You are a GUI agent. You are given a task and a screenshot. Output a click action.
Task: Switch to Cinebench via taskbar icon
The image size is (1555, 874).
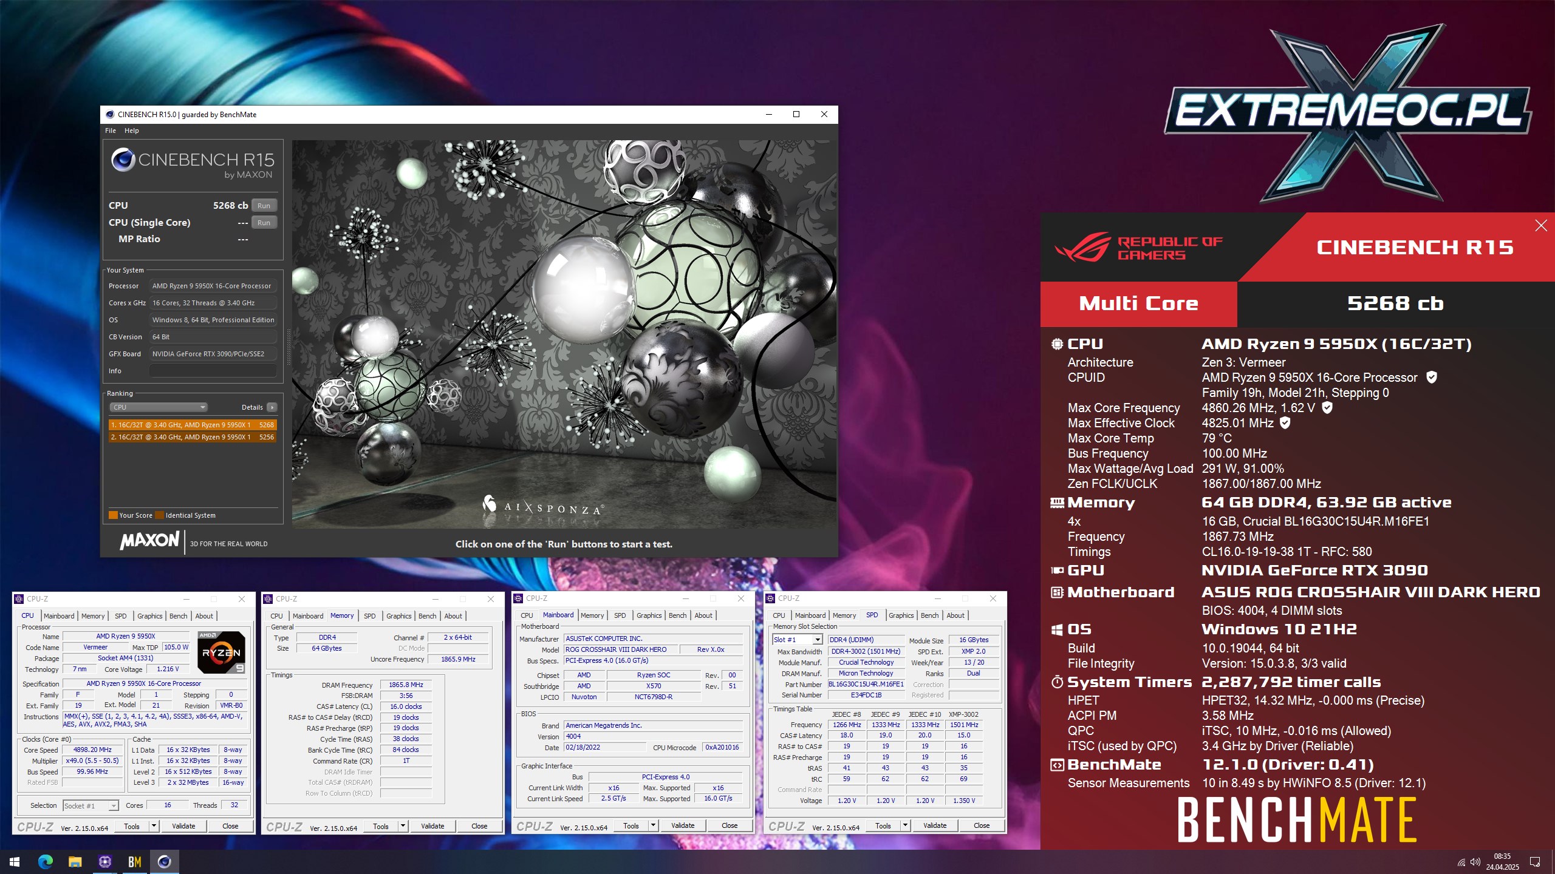pos(164,861)
